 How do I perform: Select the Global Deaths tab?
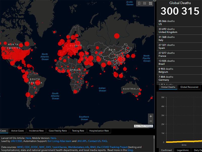(x=168, y=87)
